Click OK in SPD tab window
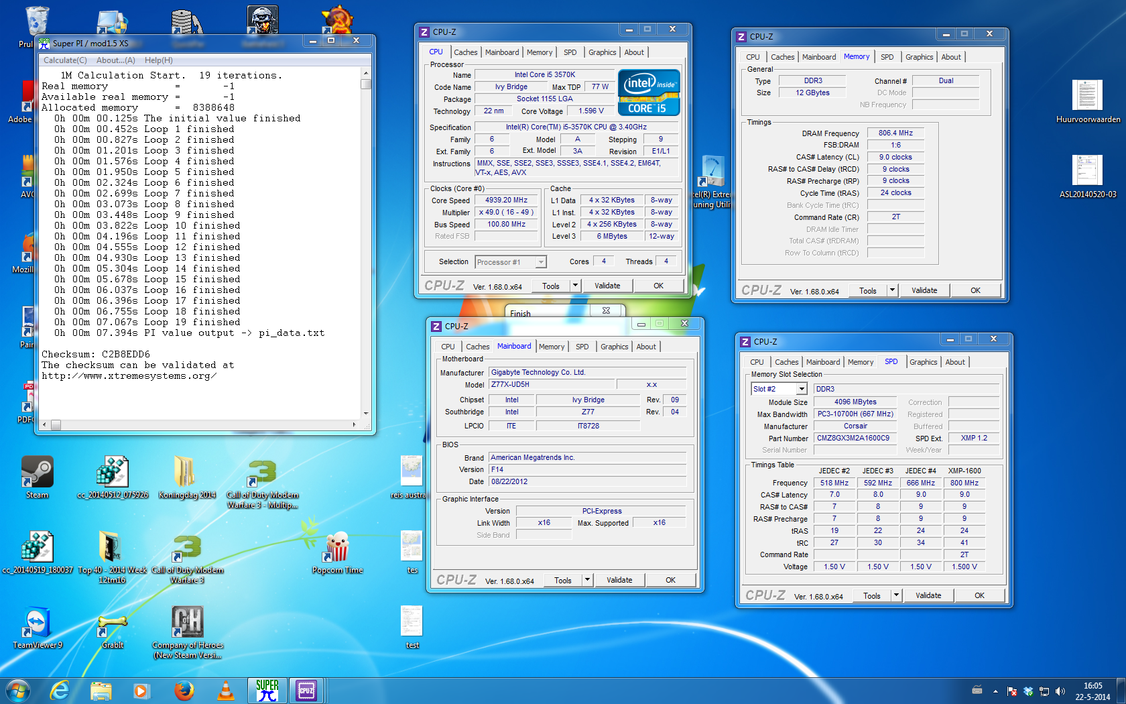The image size is (1126, 704). pos(979,595)
